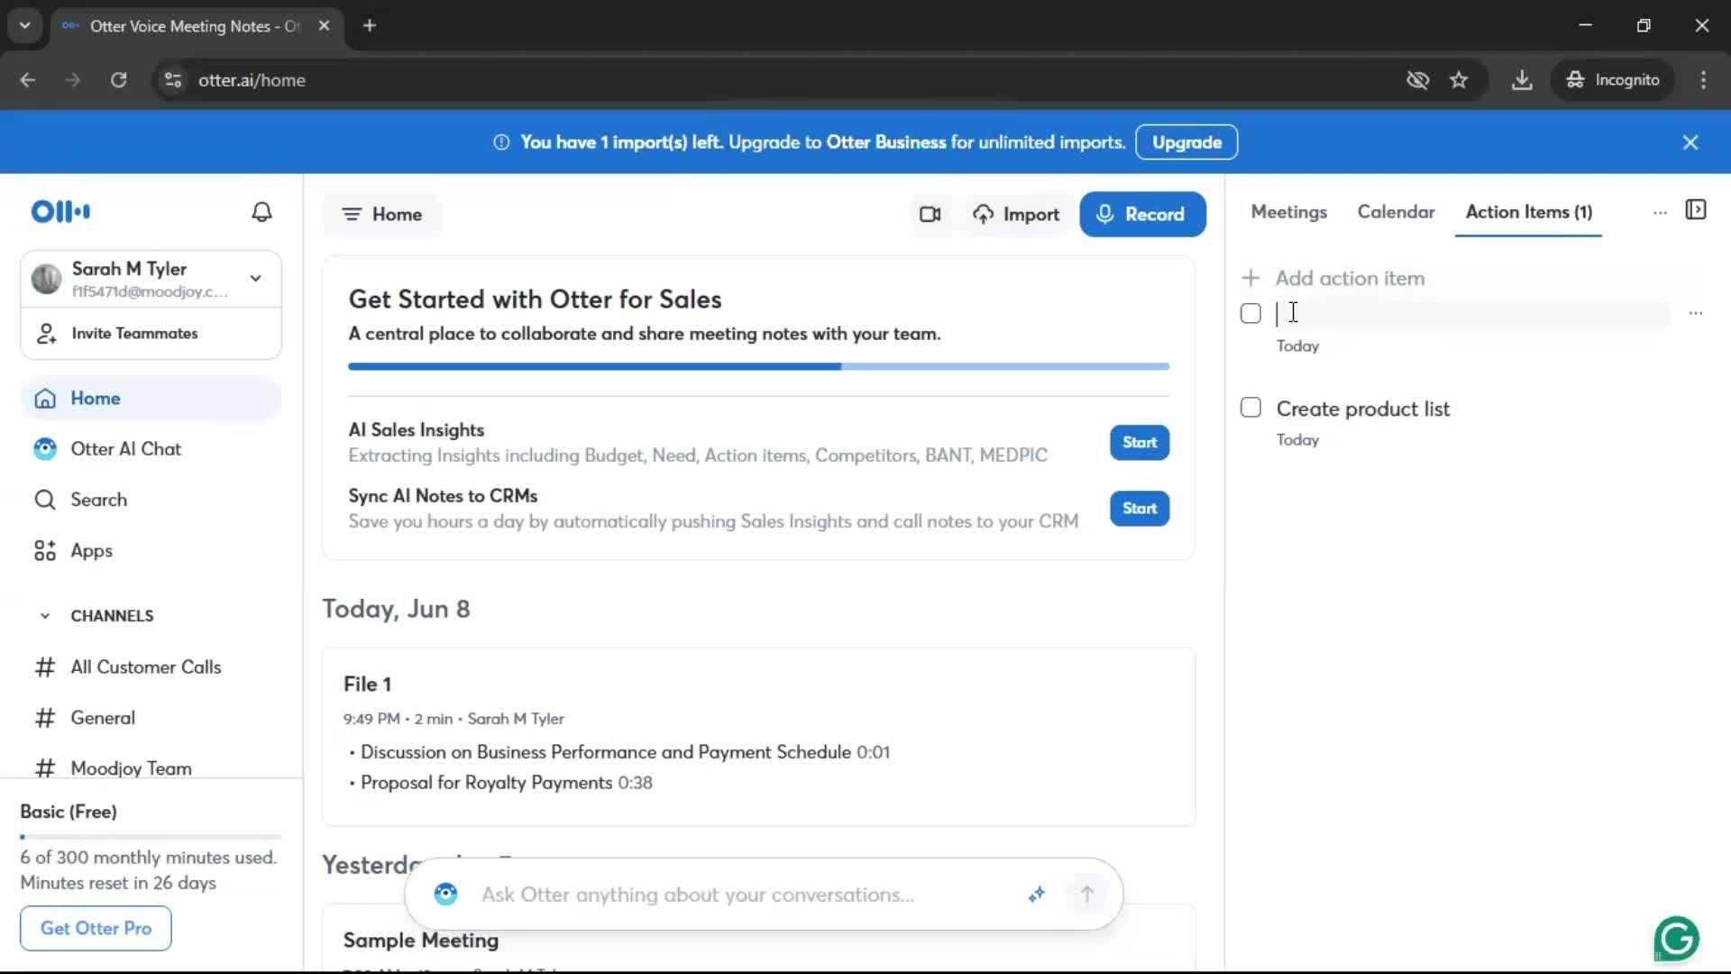Click the monthly minutes usage bar
This screenshot has width=1731, height=974.
coord(151,837)
